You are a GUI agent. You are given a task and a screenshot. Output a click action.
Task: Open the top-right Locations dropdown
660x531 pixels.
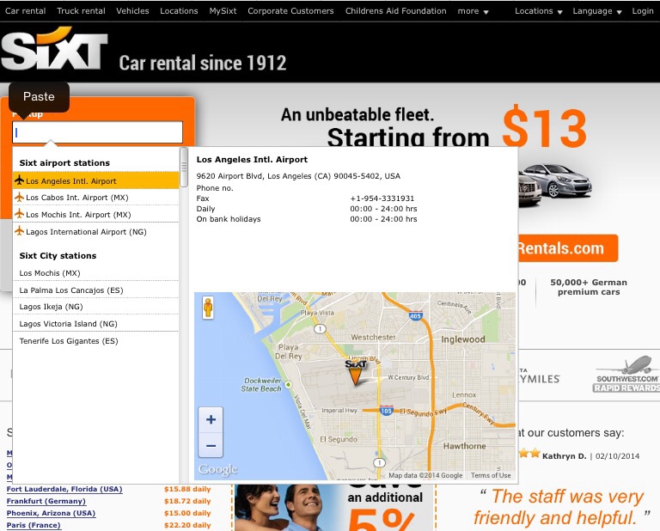(538, 11)
